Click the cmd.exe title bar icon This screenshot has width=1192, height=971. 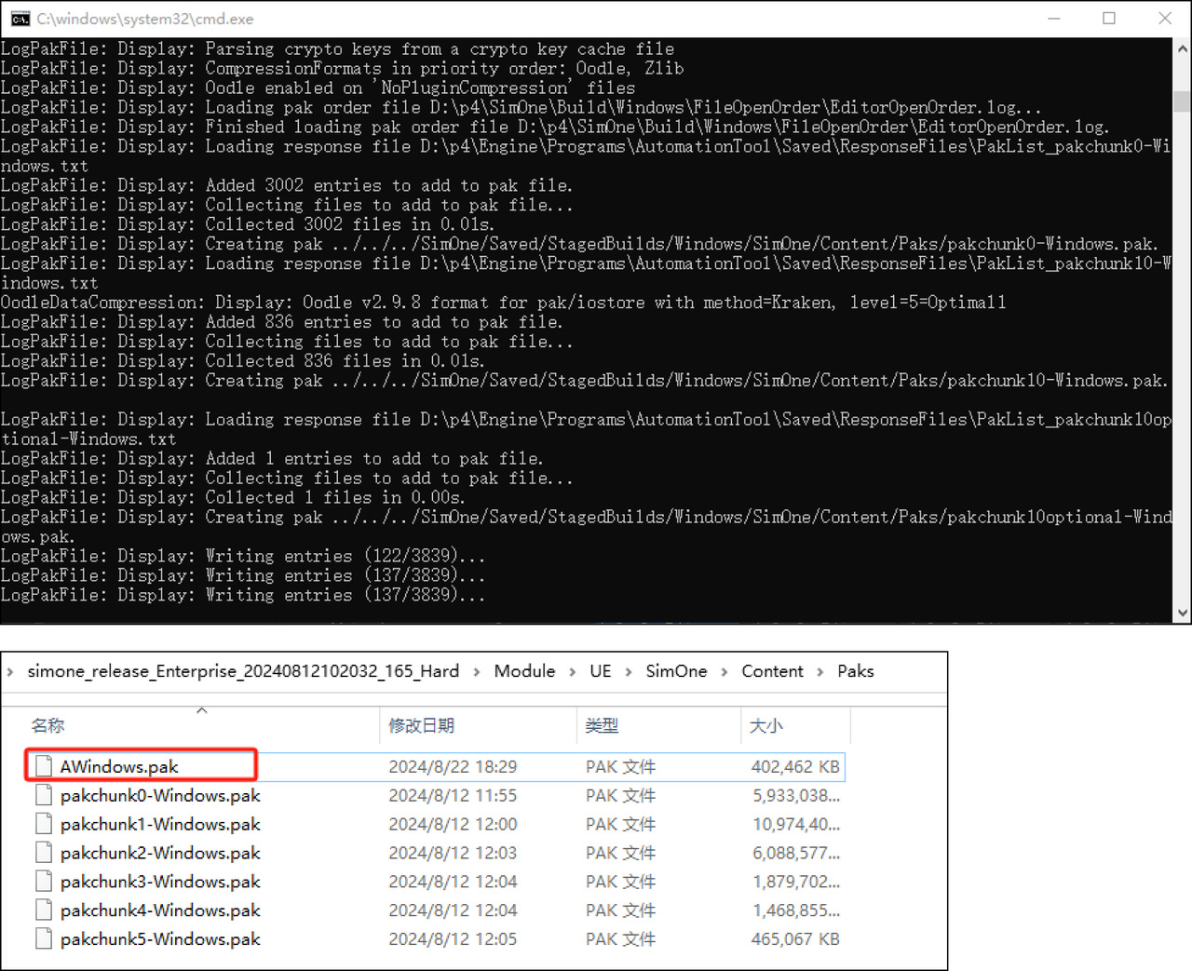(20, 19)
